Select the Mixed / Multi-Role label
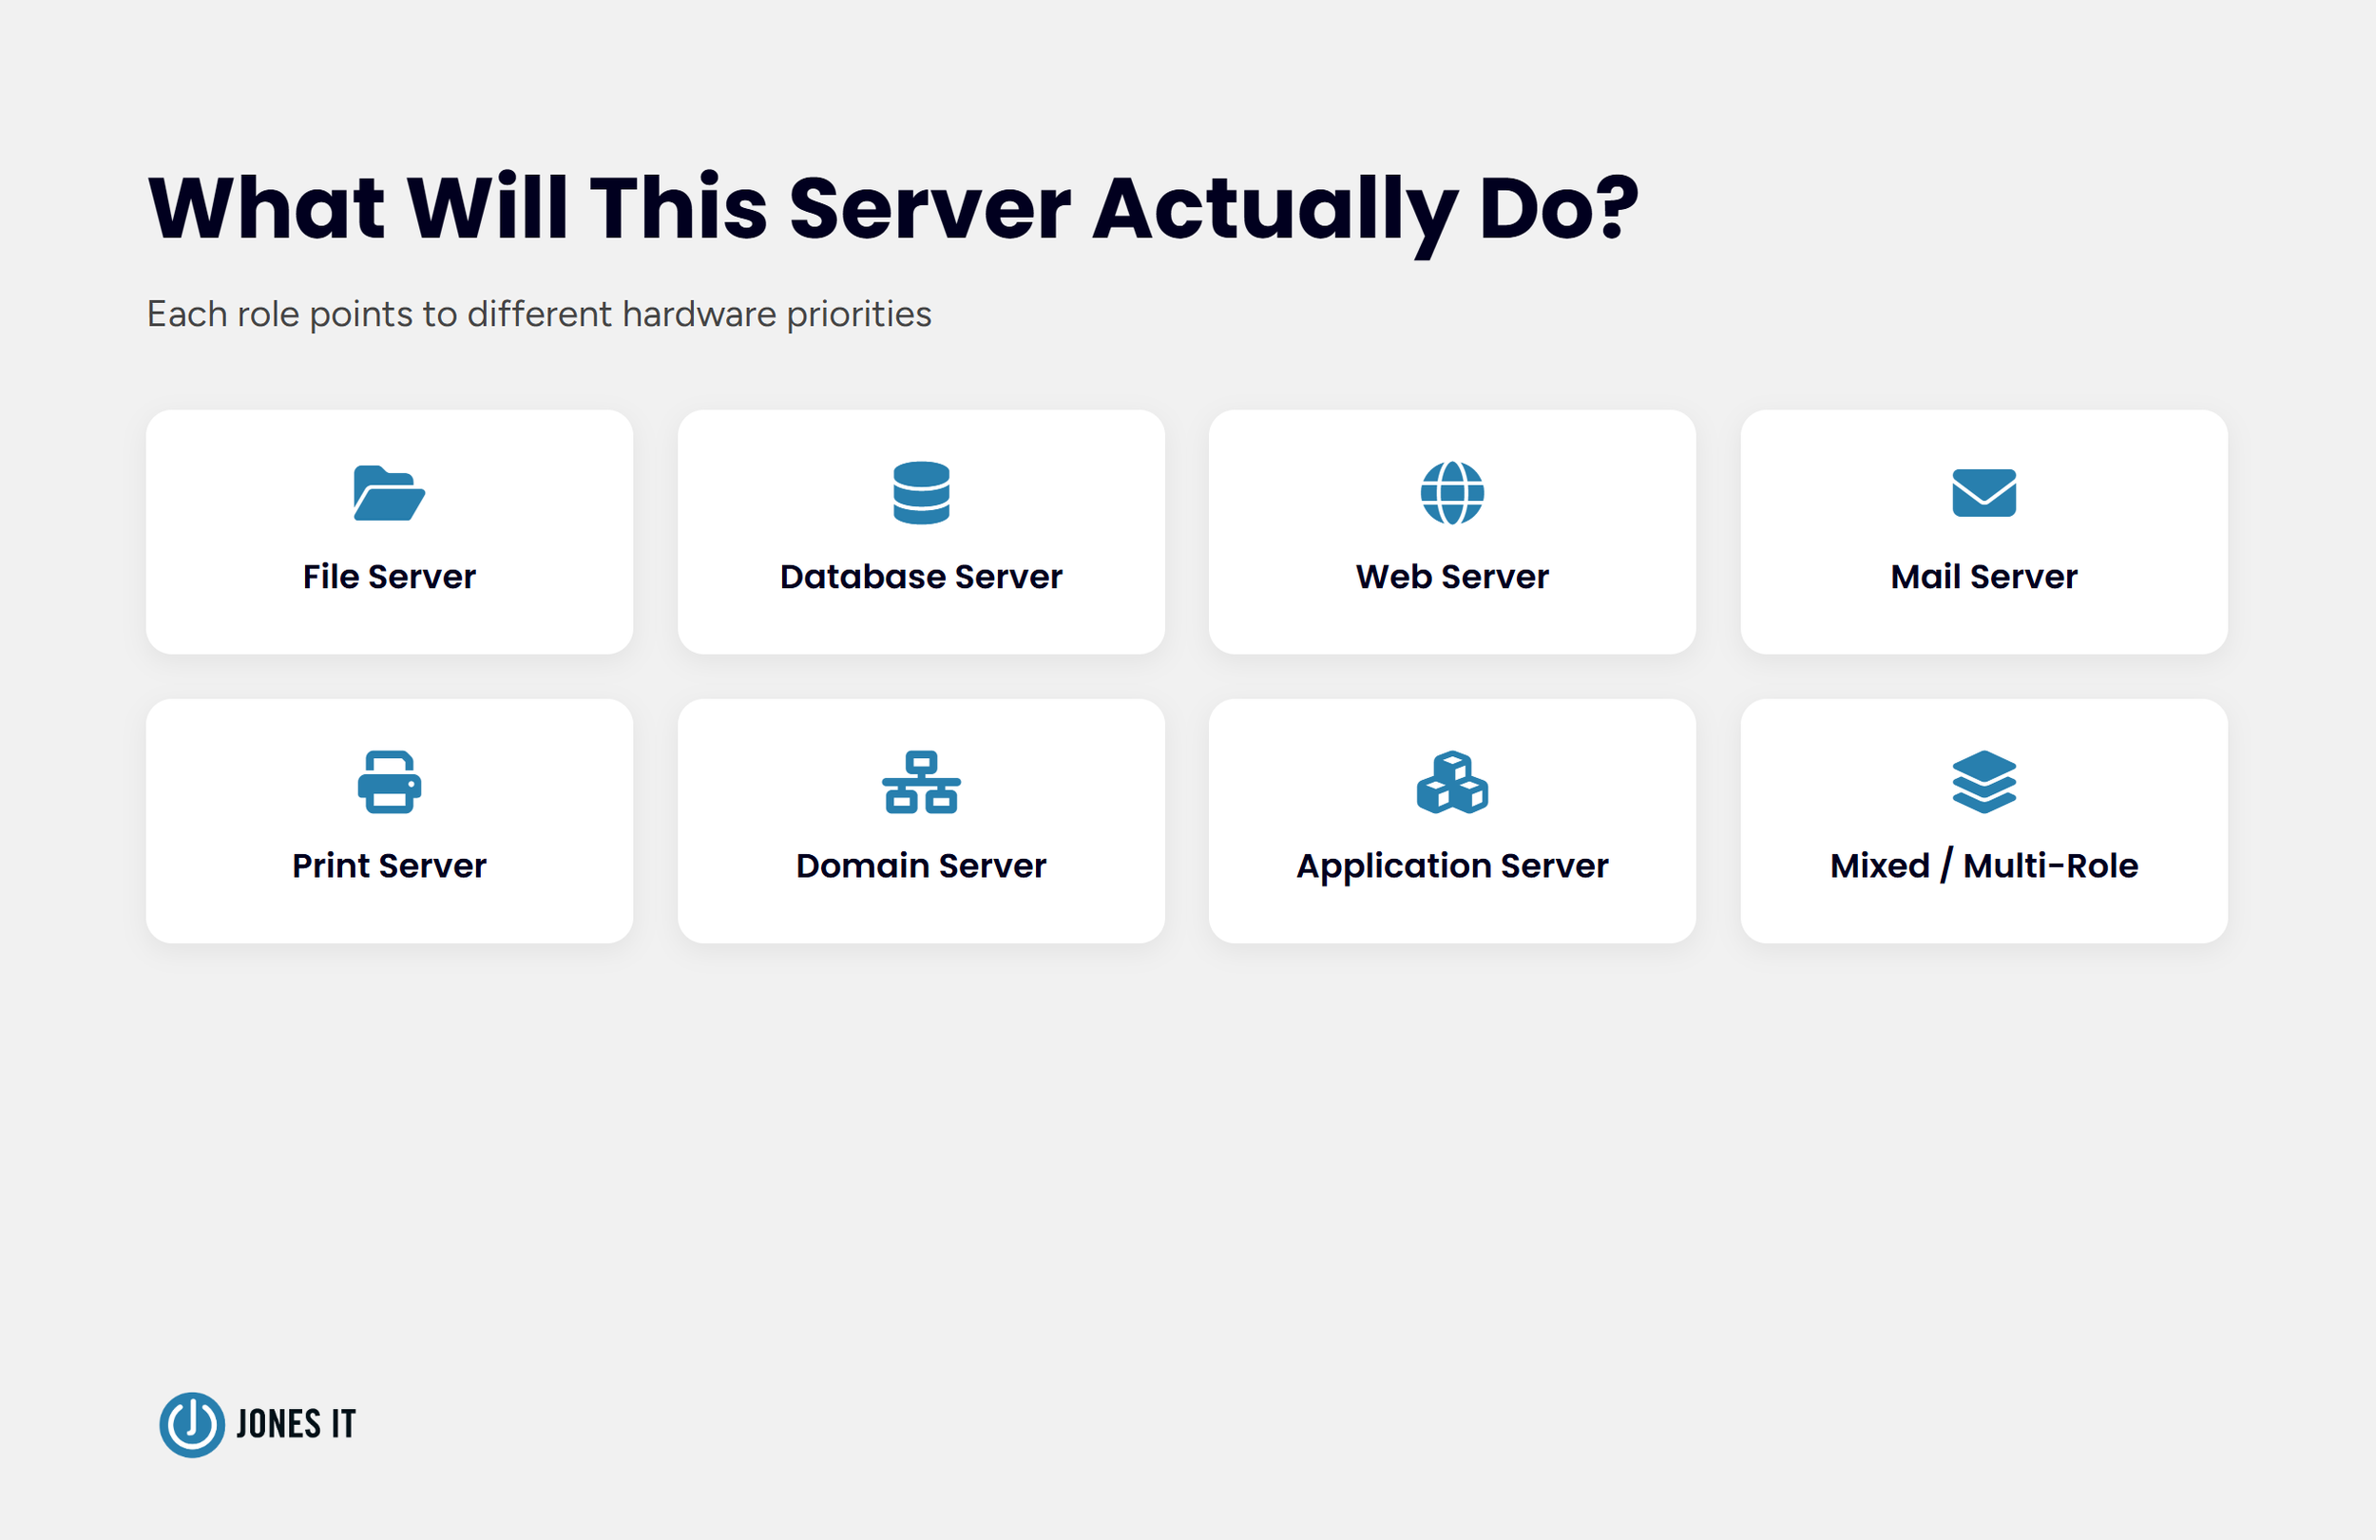The width and height of the screenshot is (2376, 1540). (x=1983, y=865)
